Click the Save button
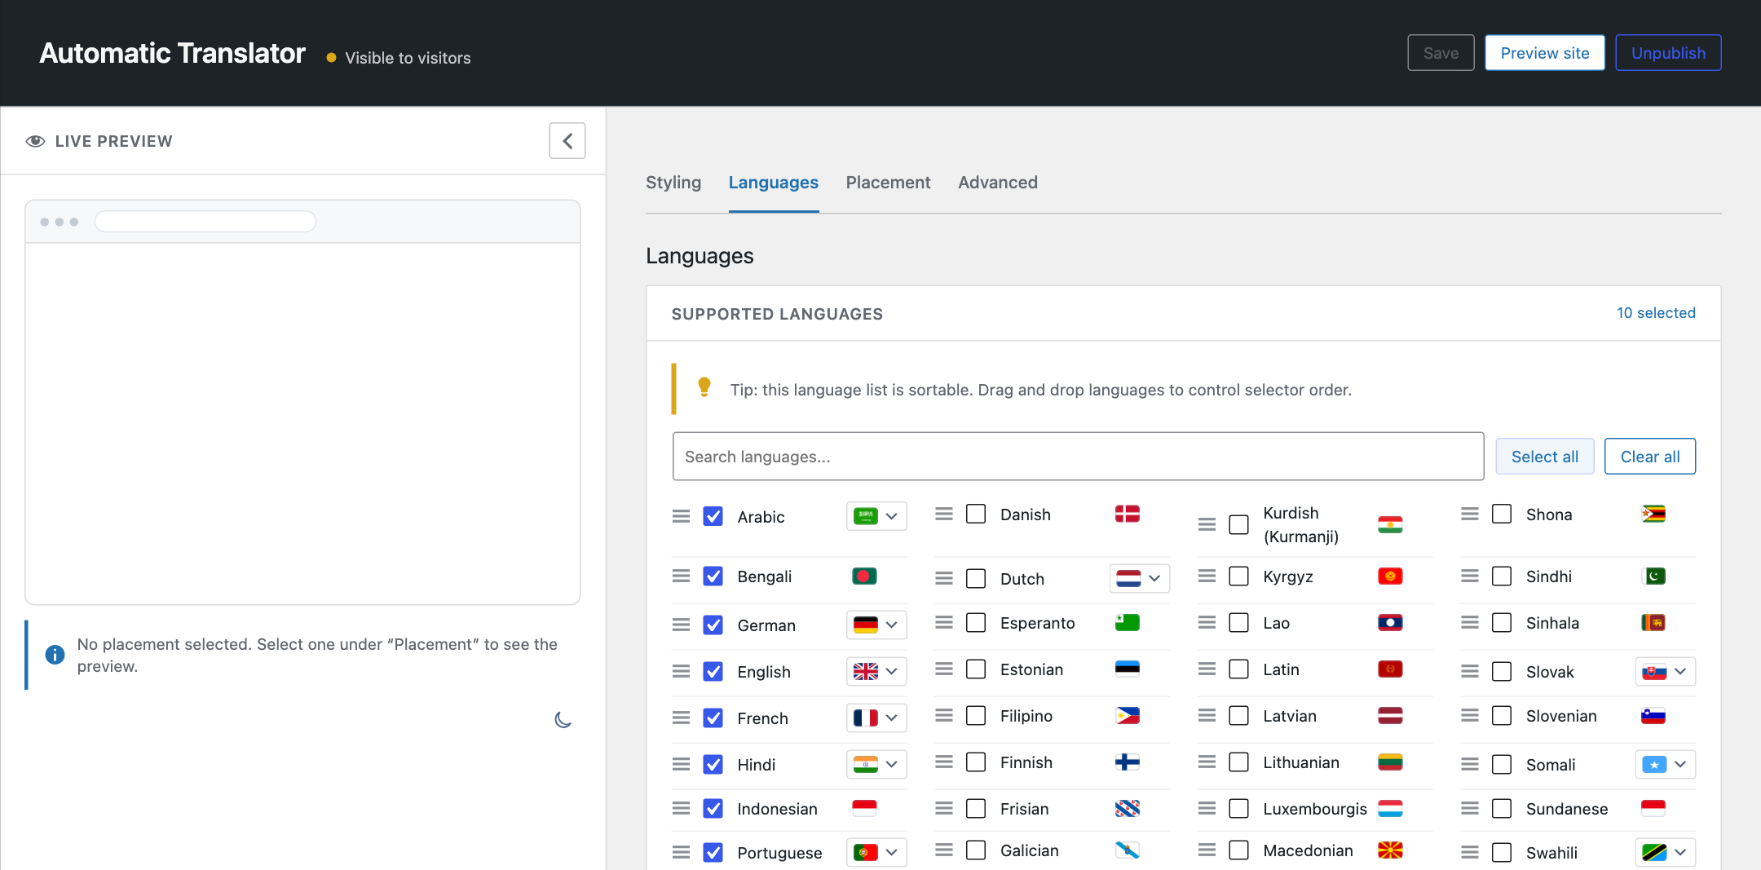Image resolution: width=1761 pixels, height=870 pixels. pos(1441,53)
